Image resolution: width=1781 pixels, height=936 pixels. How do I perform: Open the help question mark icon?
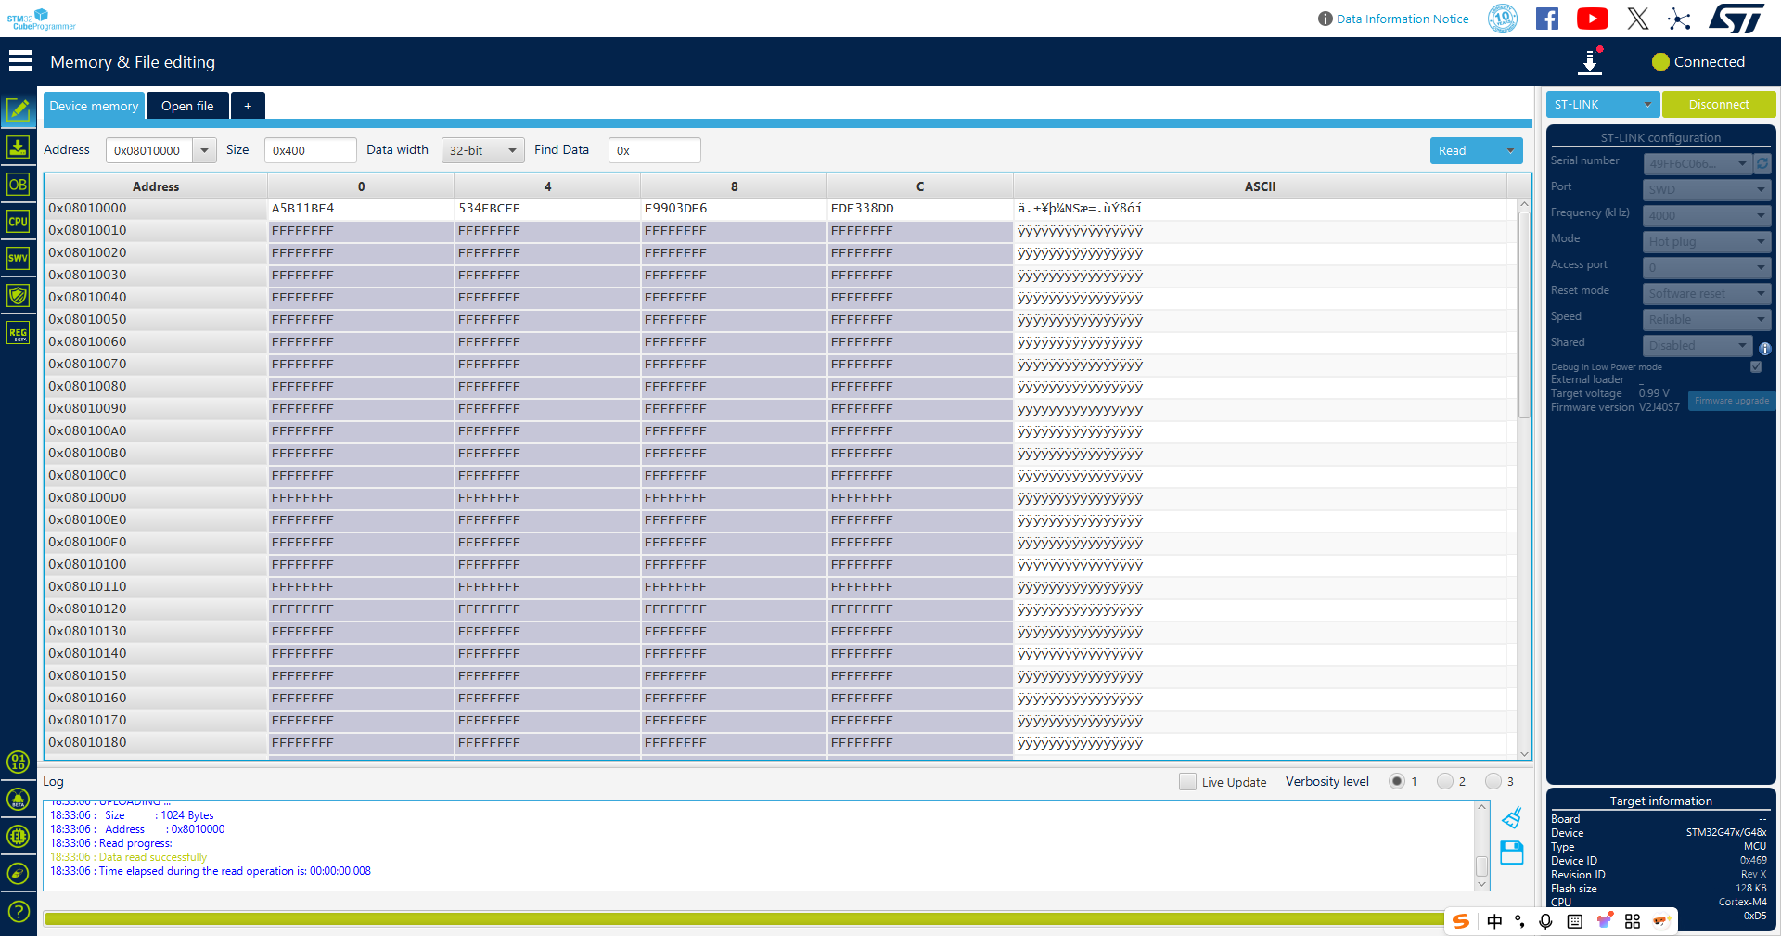pos(18,911)
